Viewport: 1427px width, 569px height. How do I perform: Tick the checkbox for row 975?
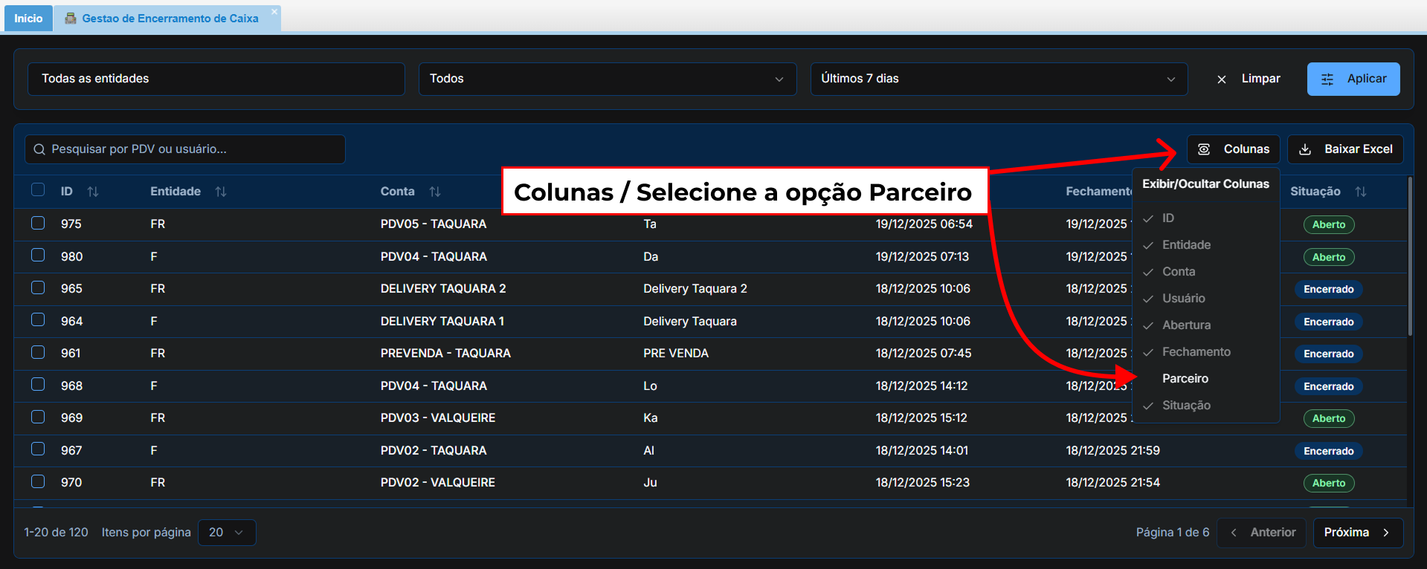pos(38,223)
